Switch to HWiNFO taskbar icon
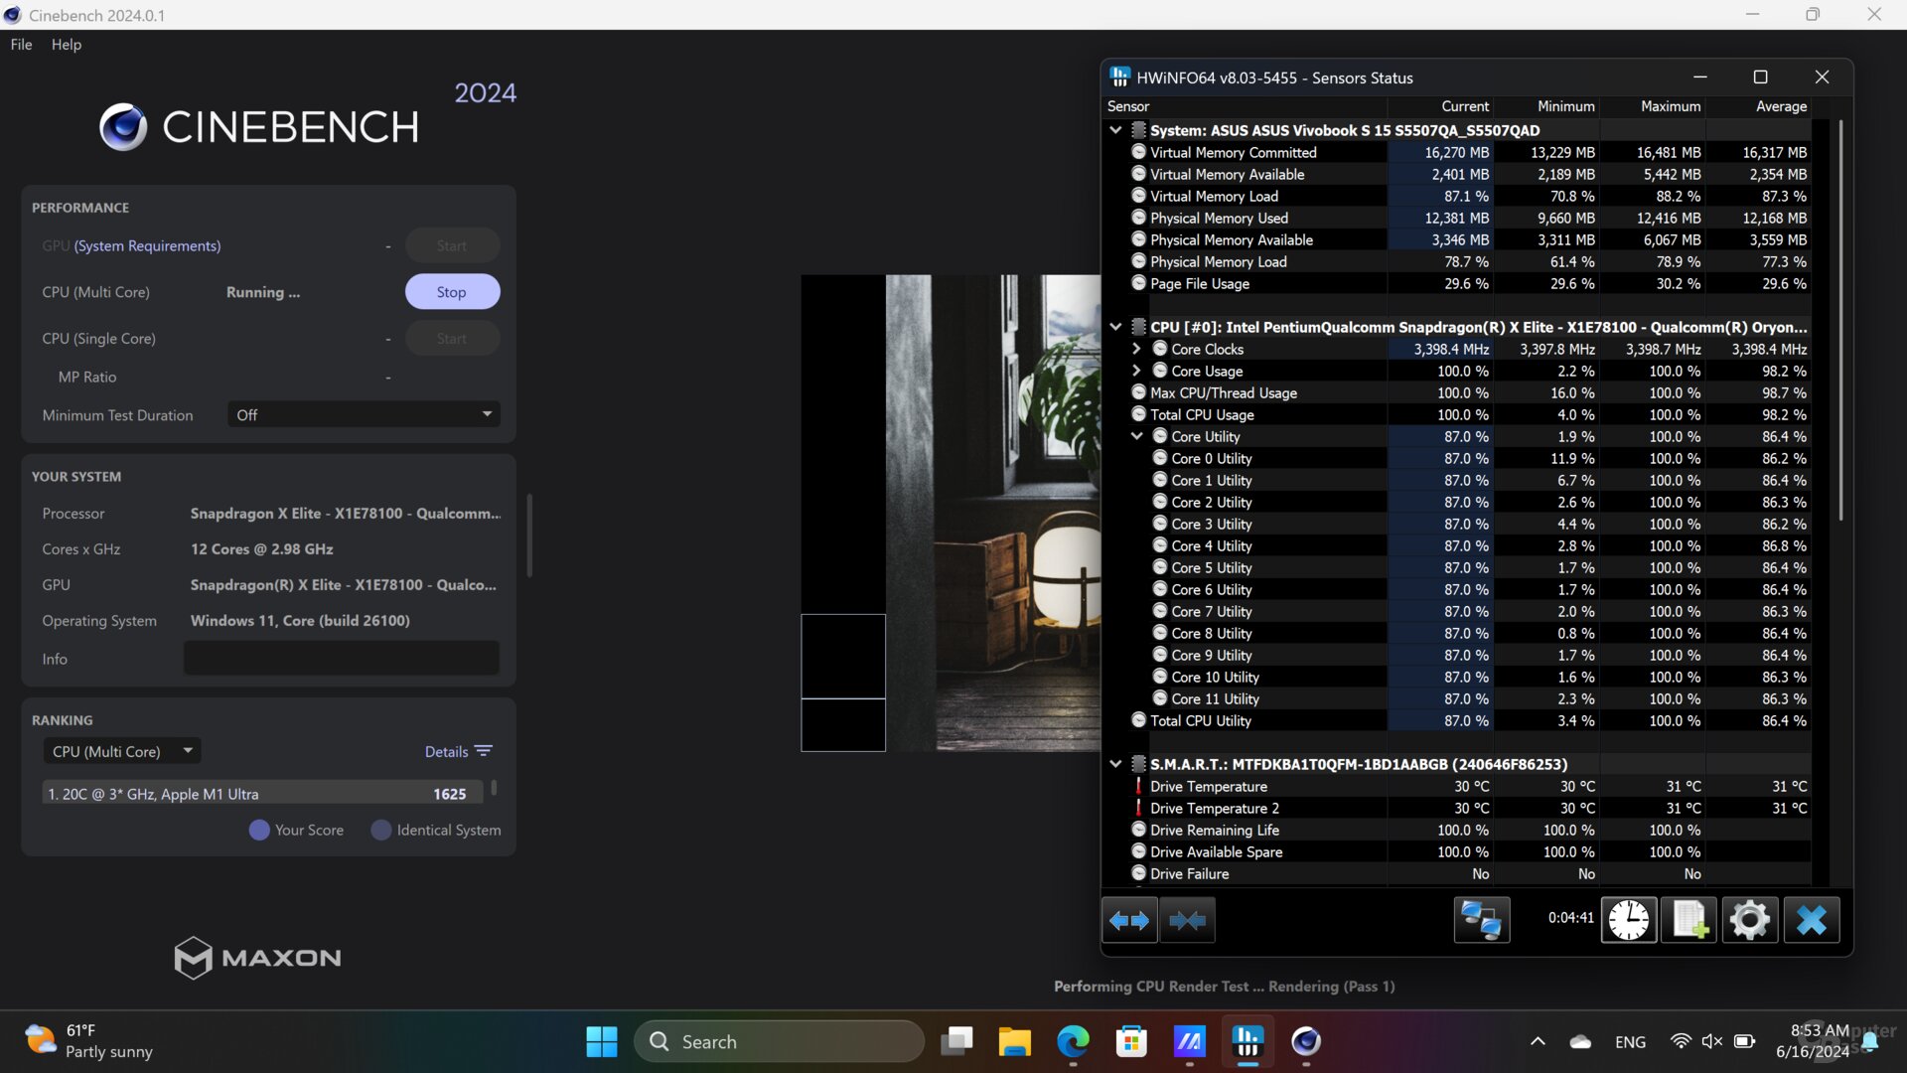This screenshot has width=1907, height=1073. click(1247, 1041)
